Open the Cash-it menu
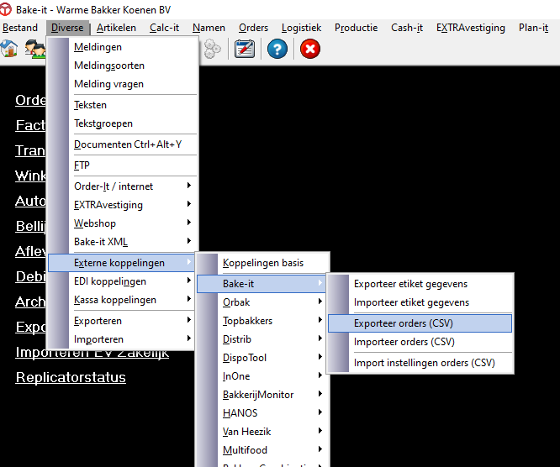Viewport: 560px width, 467px height. coord(407,28)
